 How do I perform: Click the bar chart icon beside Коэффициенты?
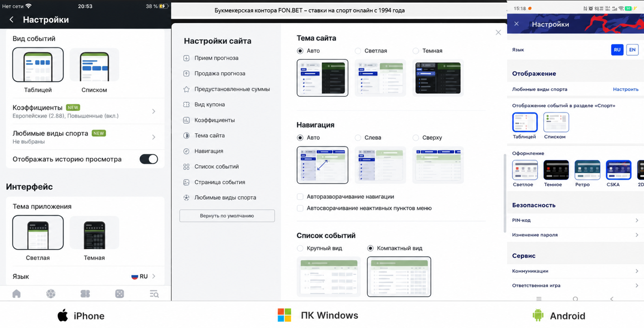pos(186,120)
